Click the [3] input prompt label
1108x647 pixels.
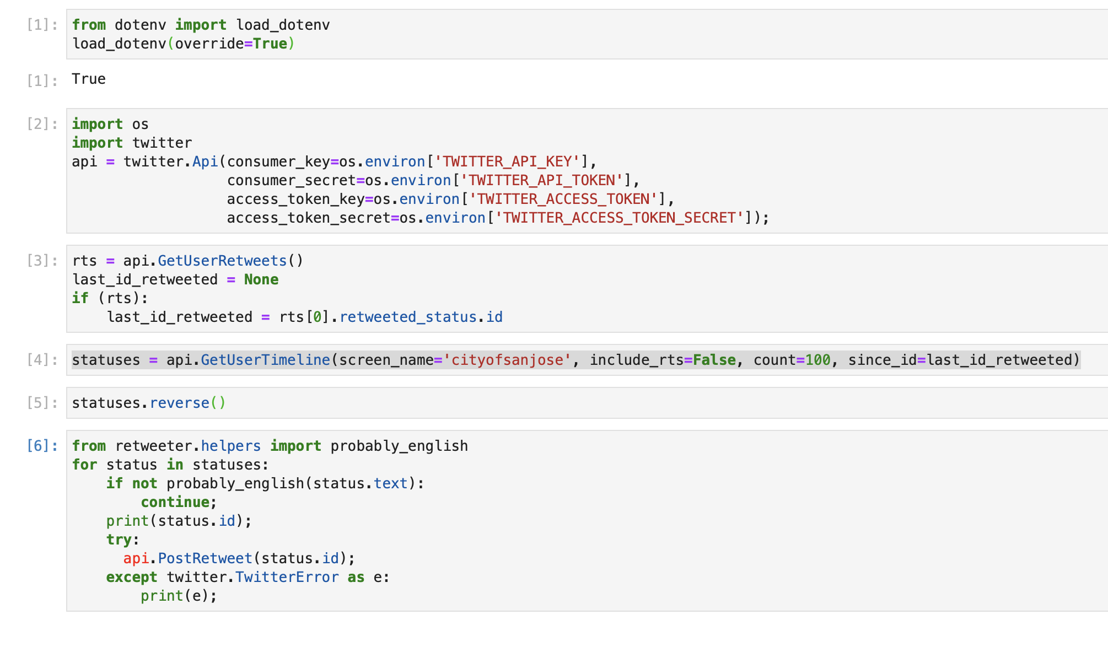point(42,261)
